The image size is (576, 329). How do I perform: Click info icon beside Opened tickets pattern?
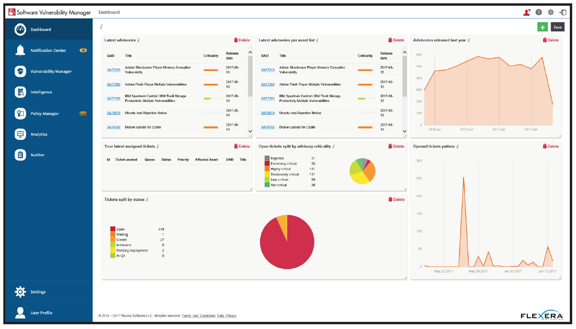tap(458, 147)
